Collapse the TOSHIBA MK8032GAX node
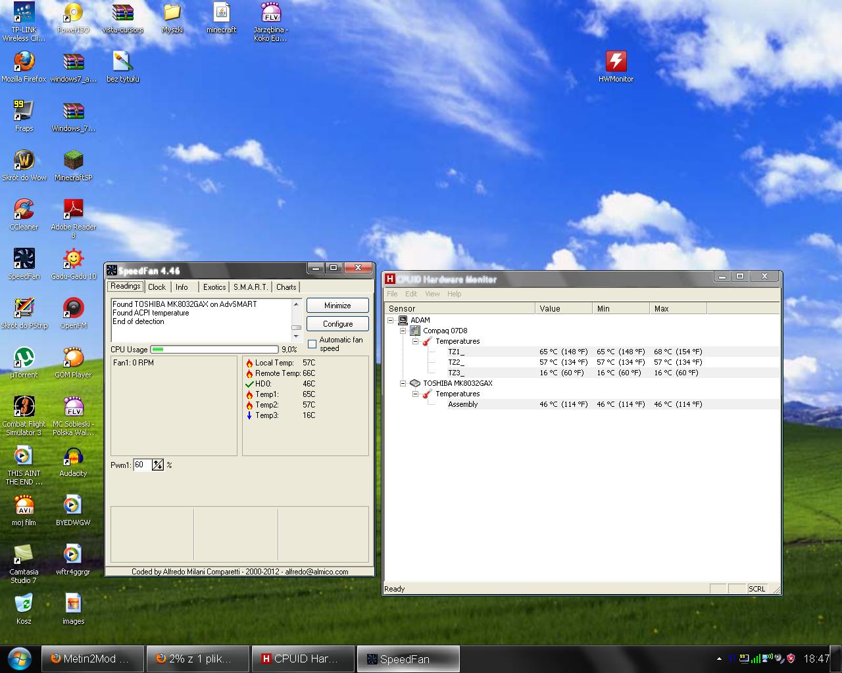The height and width of the screenshot is (673, 842). pos(403,383)
